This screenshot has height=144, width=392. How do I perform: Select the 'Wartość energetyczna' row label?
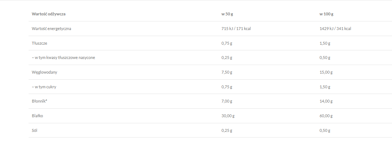click(52, 29)
